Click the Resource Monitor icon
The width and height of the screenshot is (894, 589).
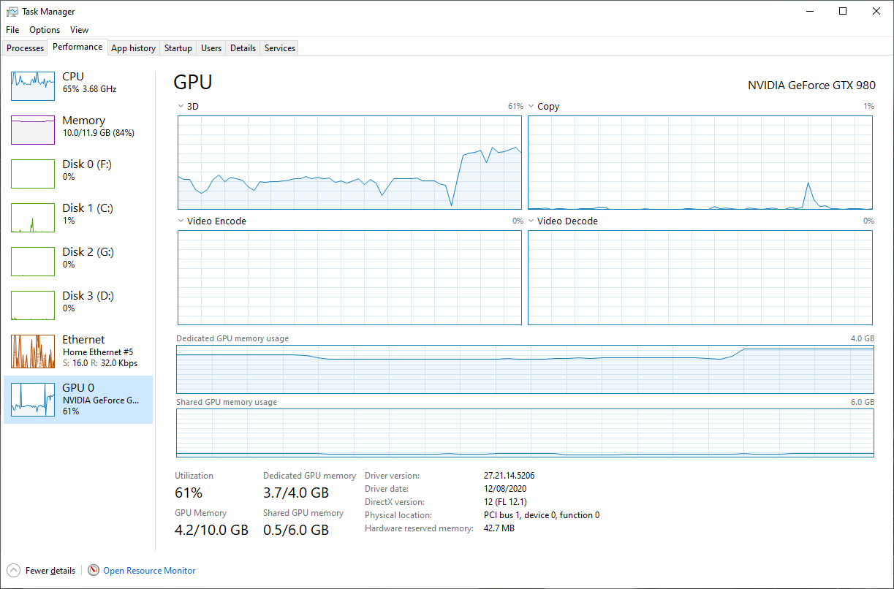click(x=94, y=571)
